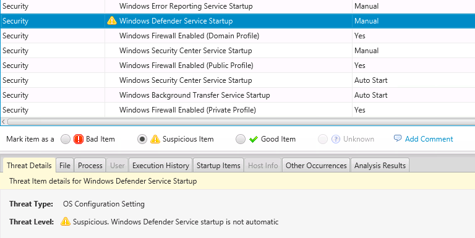Select the Suspicious Item radio button
The height and width of the screenshot is (238, 475).
142,139
